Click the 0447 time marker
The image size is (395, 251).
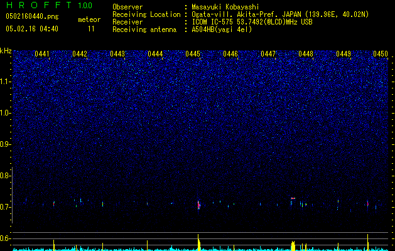click(268, 54)
